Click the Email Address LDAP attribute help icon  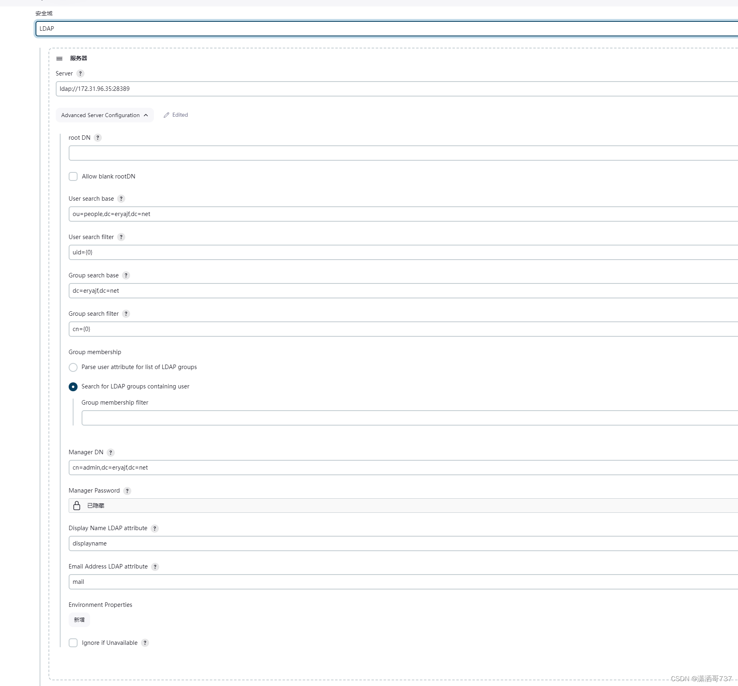coord(155,566)
